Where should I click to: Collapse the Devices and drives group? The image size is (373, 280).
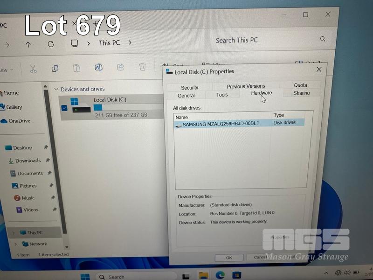[x=56, y=89]
